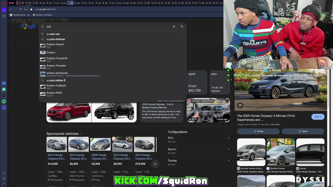Select the 'subaru milton fl' suggestion
Viewport: 333px width, 187px height.
(113, 81)
